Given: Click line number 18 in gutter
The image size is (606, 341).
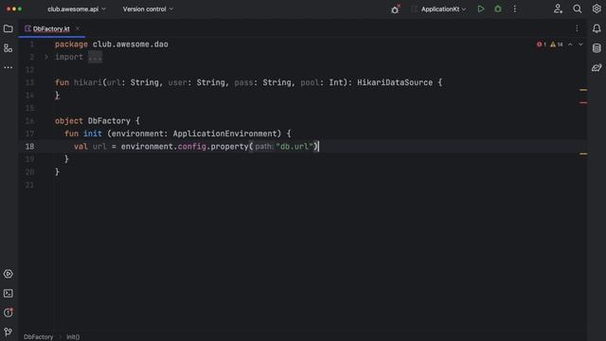Looking at the screenshot, I should point(29,147).
